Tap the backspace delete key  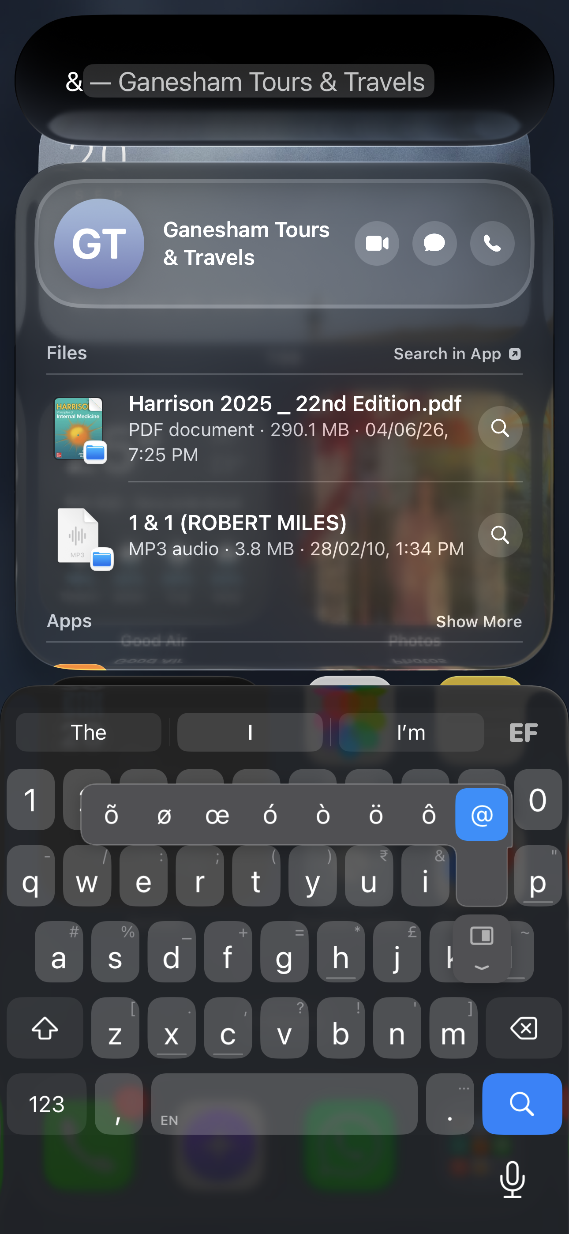pos(524,1027)
